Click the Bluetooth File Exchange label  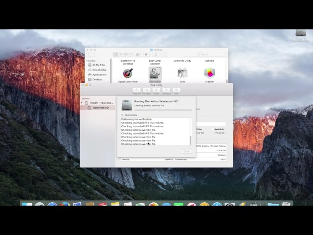[x=128, y=62]
